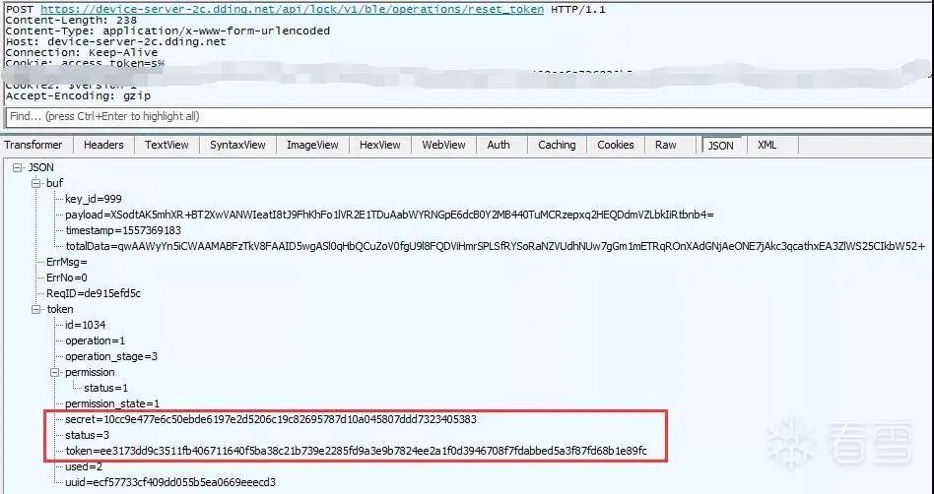The width and height of the screenshot is (934, 494).
Task: Open the reset_token request URL link
Action: pos(292,10)
